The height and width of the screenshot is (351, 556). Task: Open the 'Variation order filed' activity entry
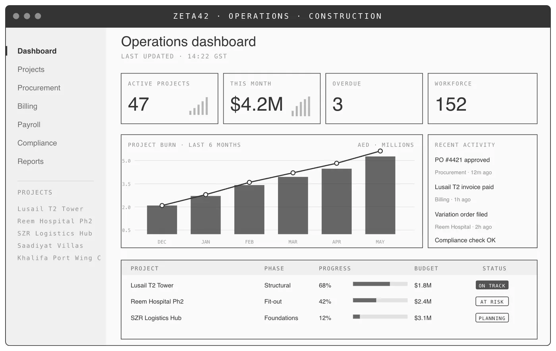pos(461,215)
